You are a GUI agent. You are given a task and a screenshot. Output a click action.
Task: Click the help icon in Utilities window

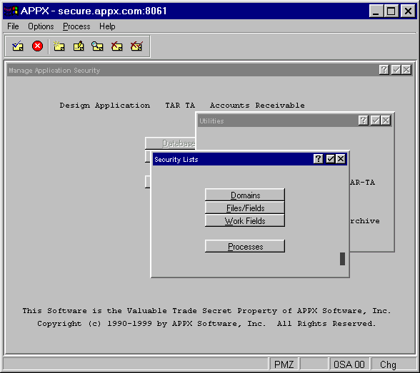[364, 121]
